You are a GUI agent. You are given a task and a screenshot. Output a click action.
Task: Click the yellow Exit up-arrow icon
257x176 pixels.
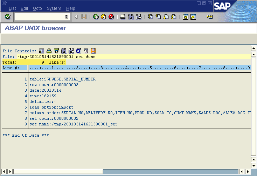104,17
